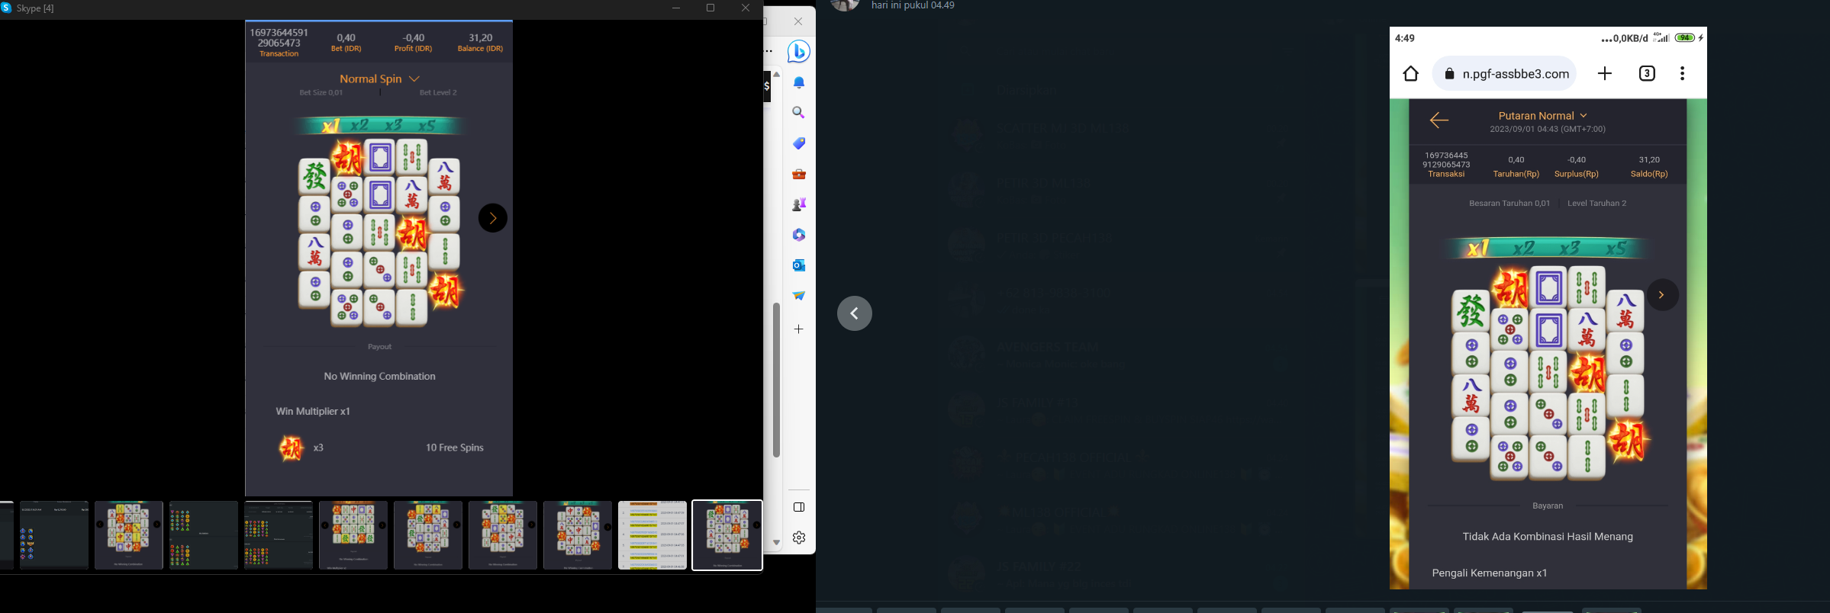Tap the home icon in phone browser
Image resolution: width=1830 pixels, height=613 pixels.
[x=1411, y=74]
